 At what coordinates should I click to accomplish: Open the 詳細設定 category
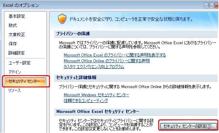(x=17, y=53)
